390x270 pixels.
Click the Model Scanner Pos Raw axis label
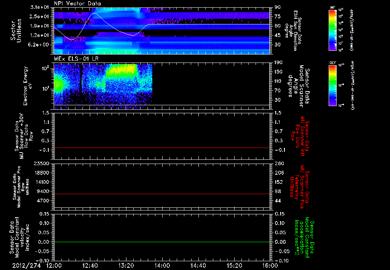pos(21,187)
